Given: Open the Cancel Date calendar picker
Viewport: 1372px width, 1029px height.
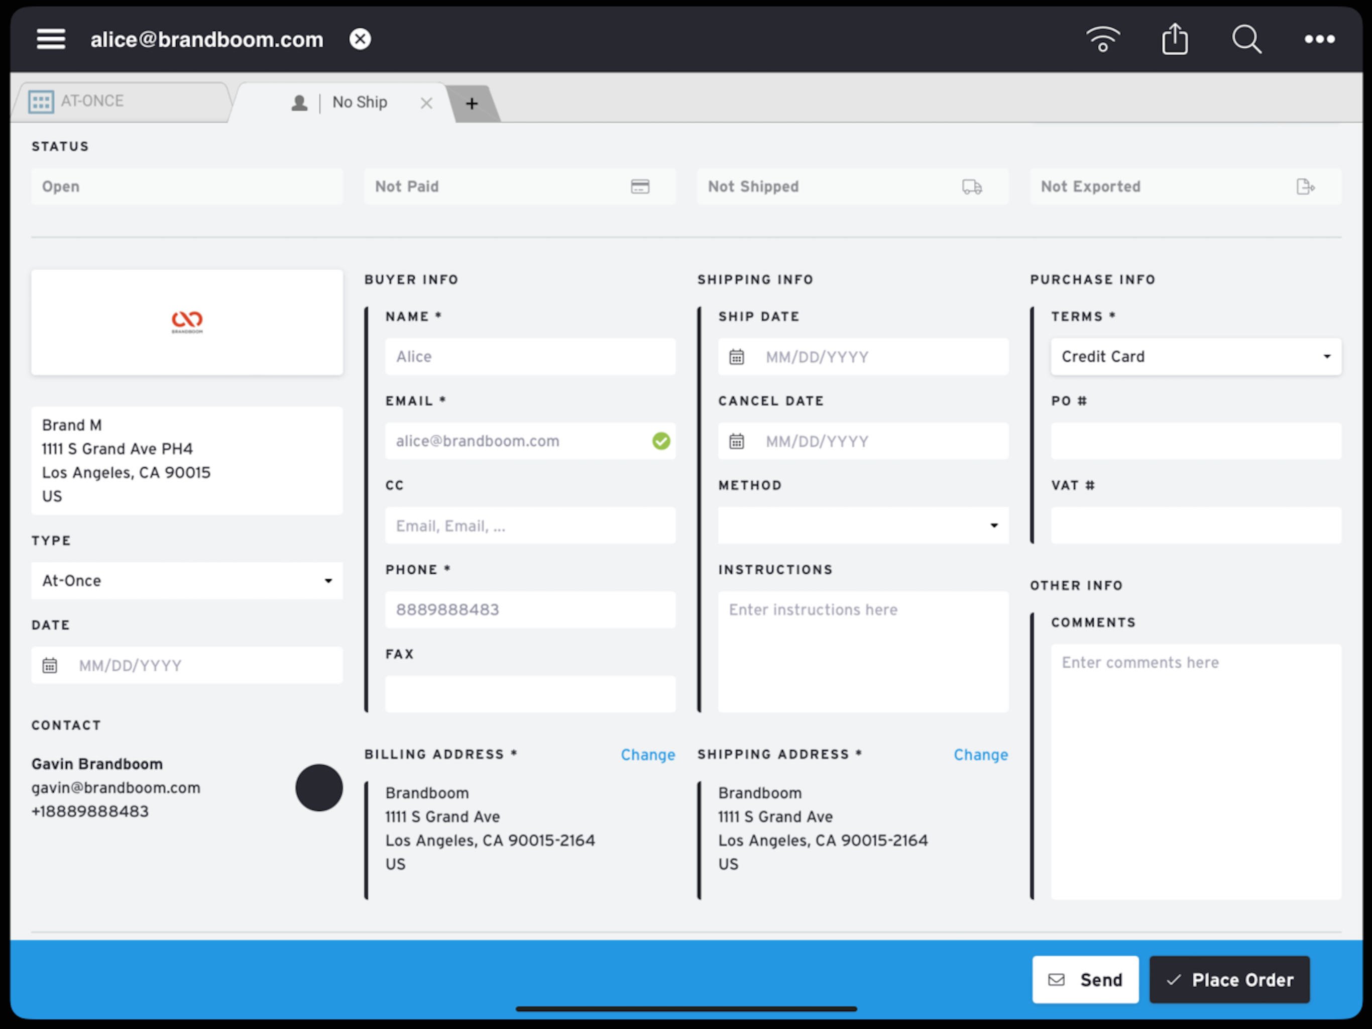Looking at the screenshot, I should tap(736, 441).
